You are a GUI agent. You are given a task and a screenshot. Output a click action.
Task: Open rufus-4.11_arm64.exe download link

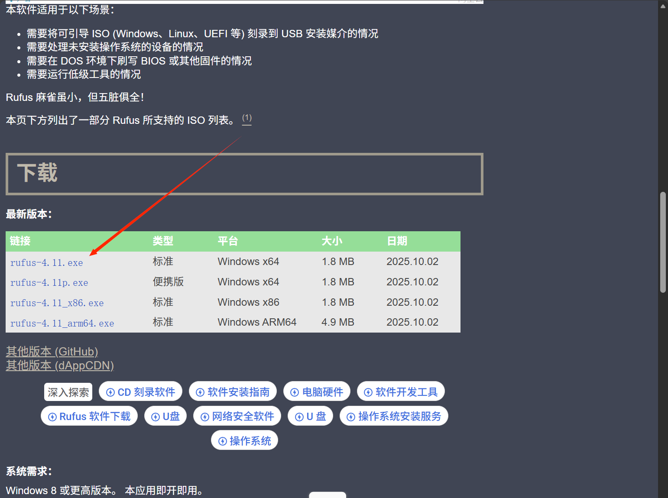click(x=62, y=323)
